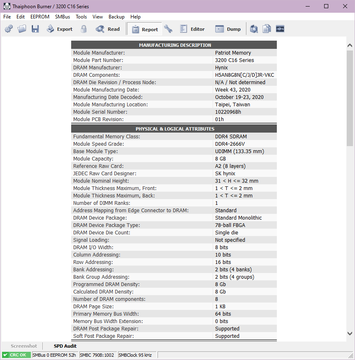This screenshot has height=360, width=355.
Task: Click the A2 (8 layers) raw card value
Action: pyautogui.click(x=230, y=166)
